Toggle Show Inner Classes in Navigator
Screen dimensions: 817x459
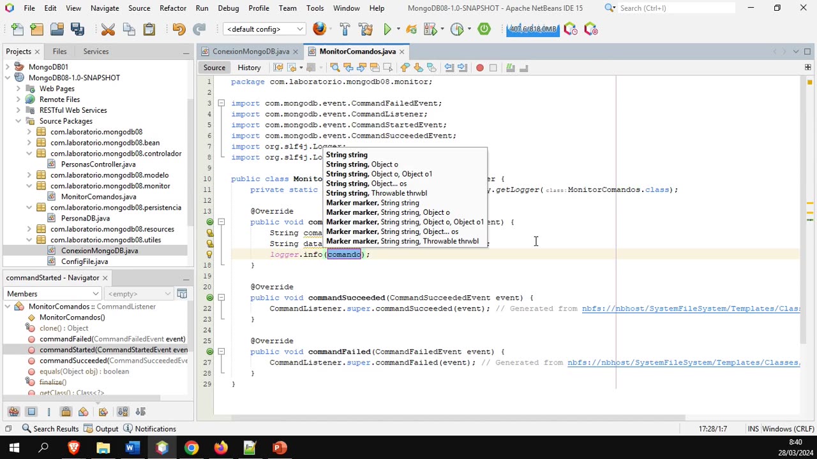point(83,412)
